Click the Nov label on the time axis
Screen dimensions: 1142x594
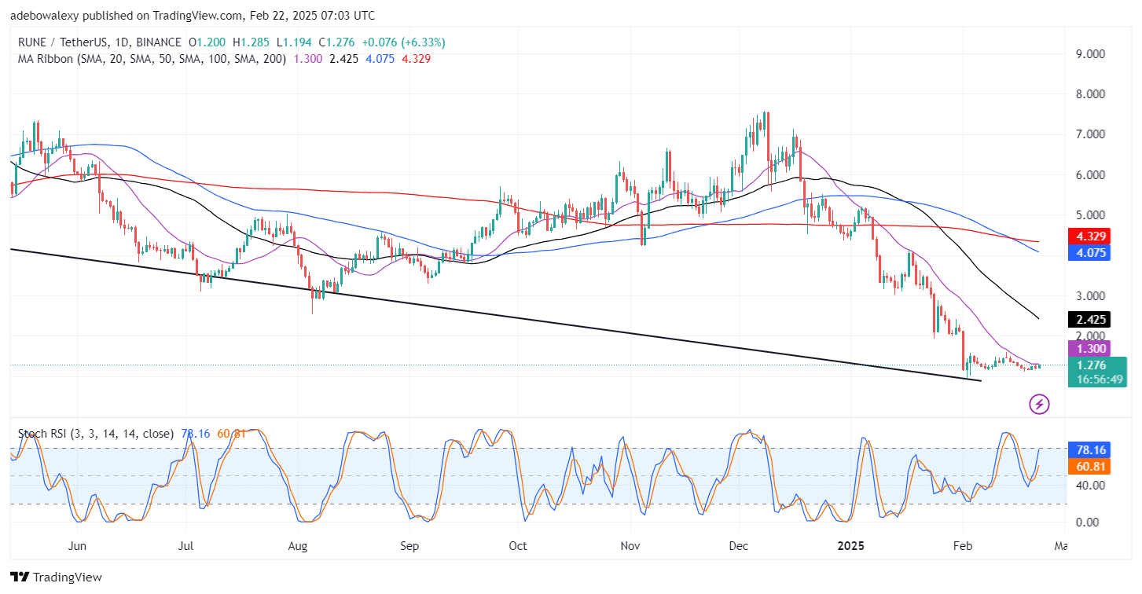pyautogui.click(x=630, y=545)
